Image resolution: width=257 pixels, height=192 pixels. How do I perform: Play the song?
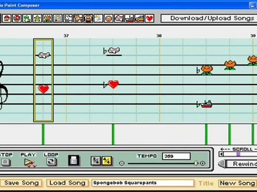pos(29,163)
